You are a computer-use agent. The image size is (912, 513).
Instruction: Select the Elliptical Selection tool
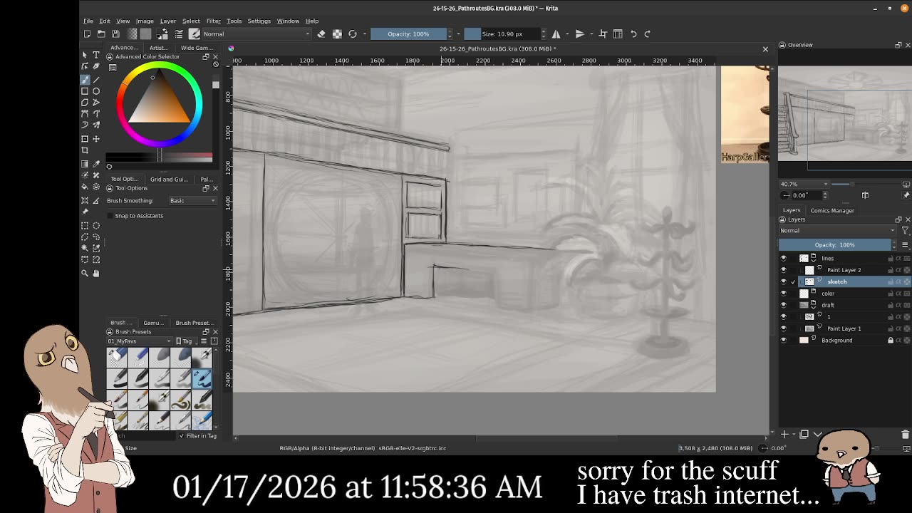point(96,226)
